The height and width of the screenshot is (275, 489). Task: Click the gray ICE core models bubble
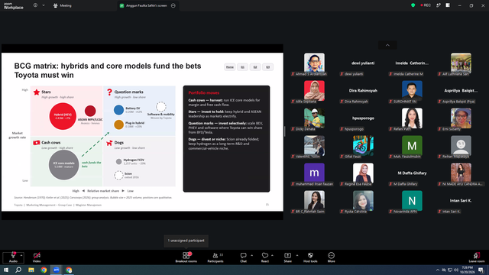(63, 165)
